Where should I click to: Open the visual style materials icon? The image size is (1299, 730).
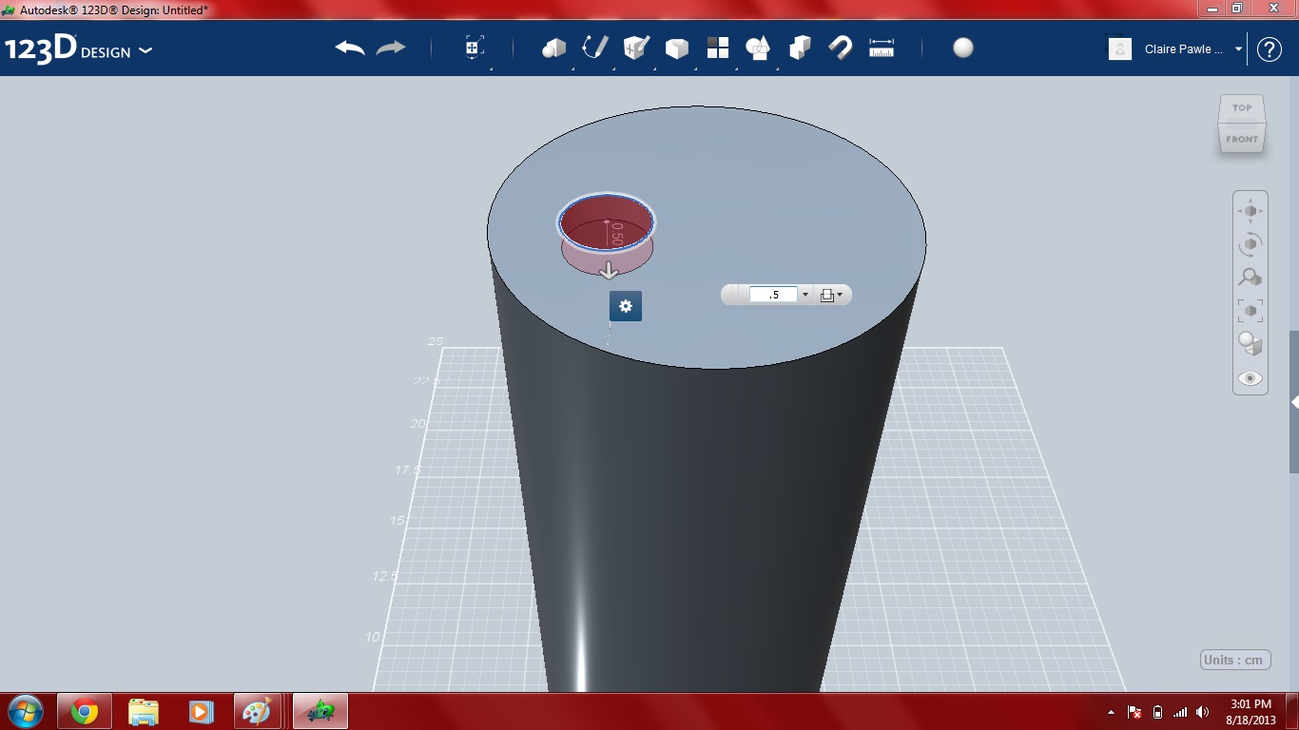tap(1251, 344)
